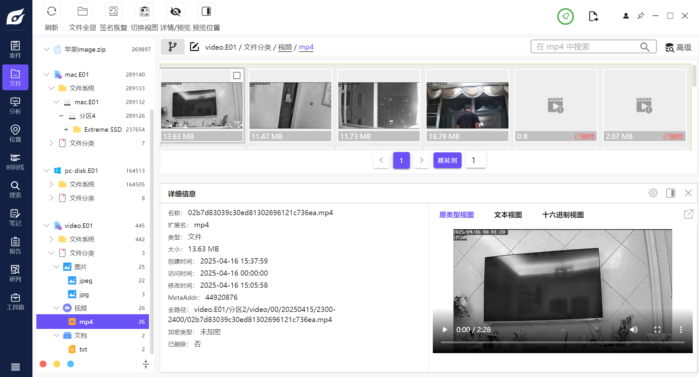
Task: Click the 预览位置 preview position icon
Action: (x=206, y=12)
